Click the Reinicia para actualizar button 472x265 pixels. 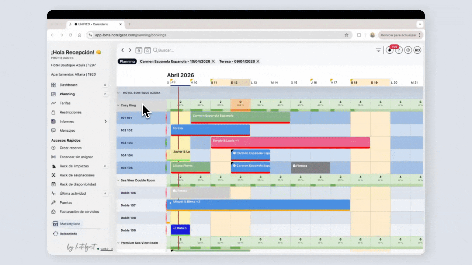point(401,35)
